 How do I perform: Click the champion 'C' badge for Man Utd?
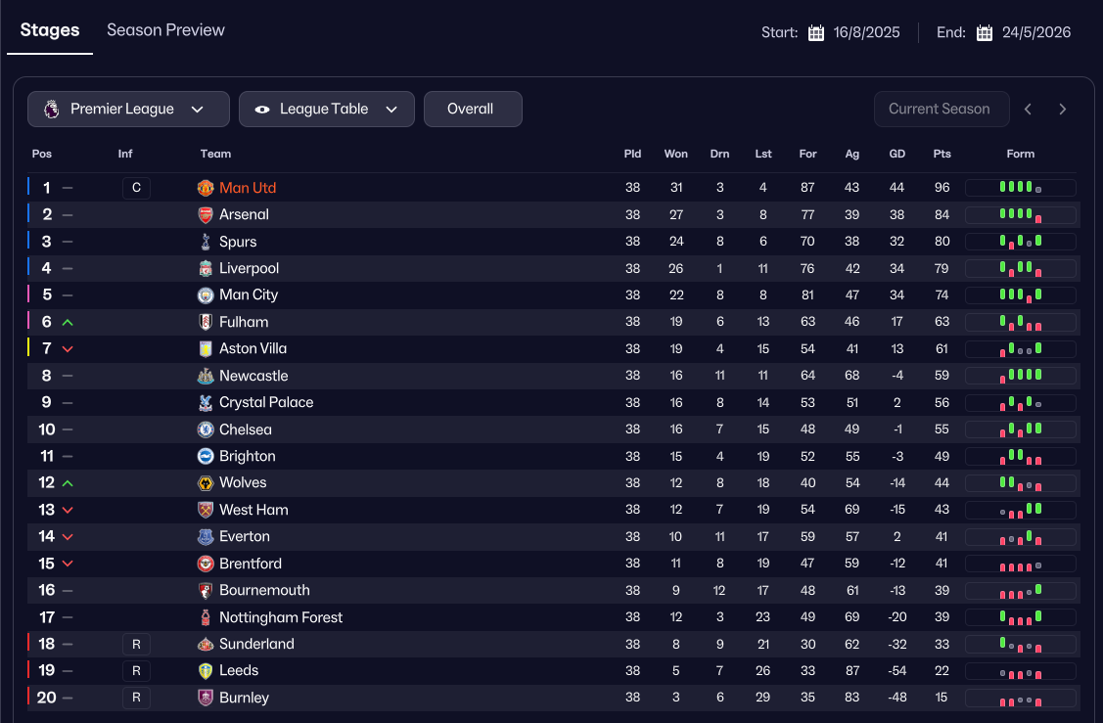click(136, 188)
